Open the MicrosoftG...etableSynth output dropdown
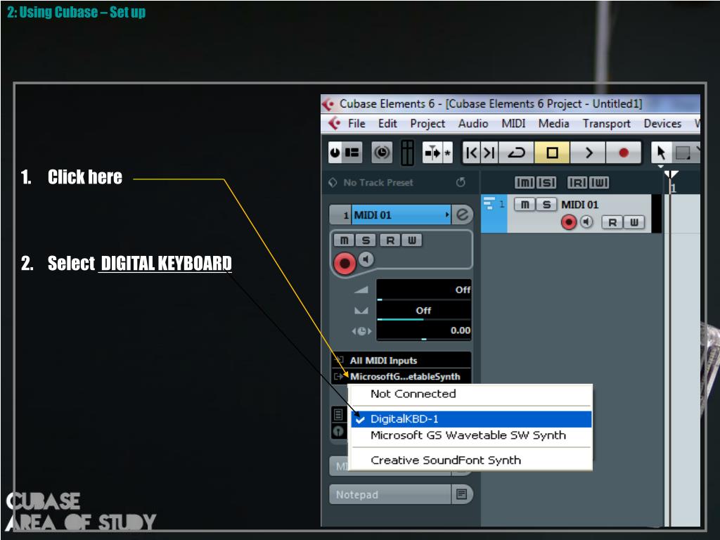Screen dimensions: 720x540 pos(401,377)
